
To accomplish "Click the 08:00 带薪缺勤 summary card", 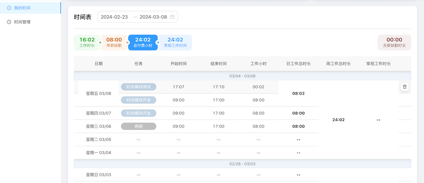I will tap(114, 43).
